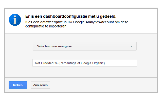Place cursor on word Not in name field
Viewport: 164px width, 98px height.
coord(38,63)
